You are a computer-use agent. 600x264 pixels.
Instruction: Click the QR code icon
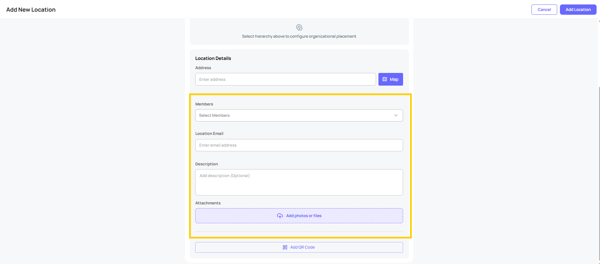(x=285, y=247)
